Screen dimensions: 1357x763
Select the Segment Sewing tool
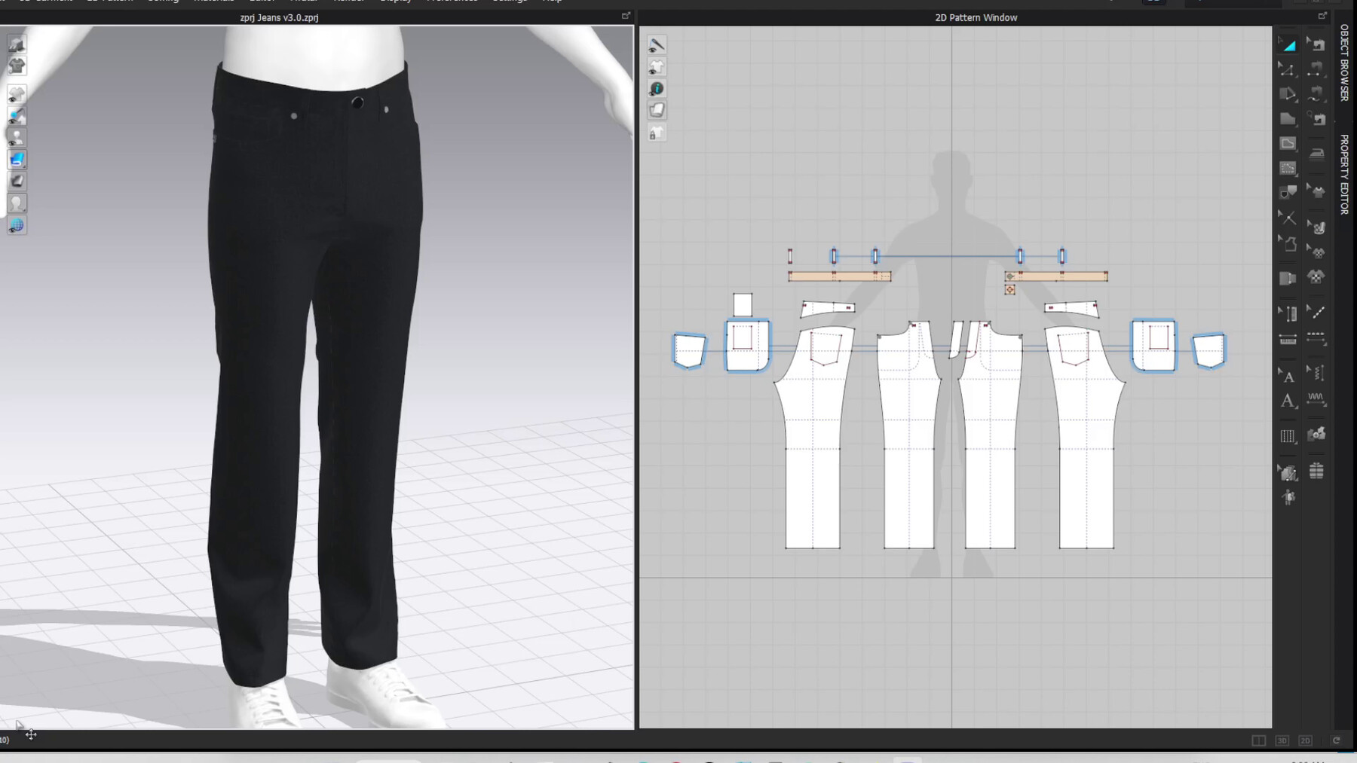coord(1316,69)
